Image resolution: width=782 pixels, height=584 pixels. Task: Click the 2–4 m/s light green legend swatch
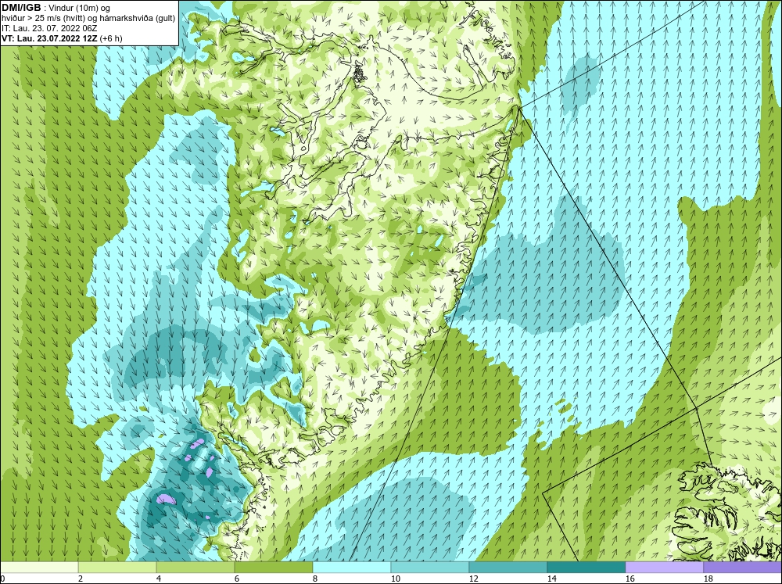coord(117,568)
